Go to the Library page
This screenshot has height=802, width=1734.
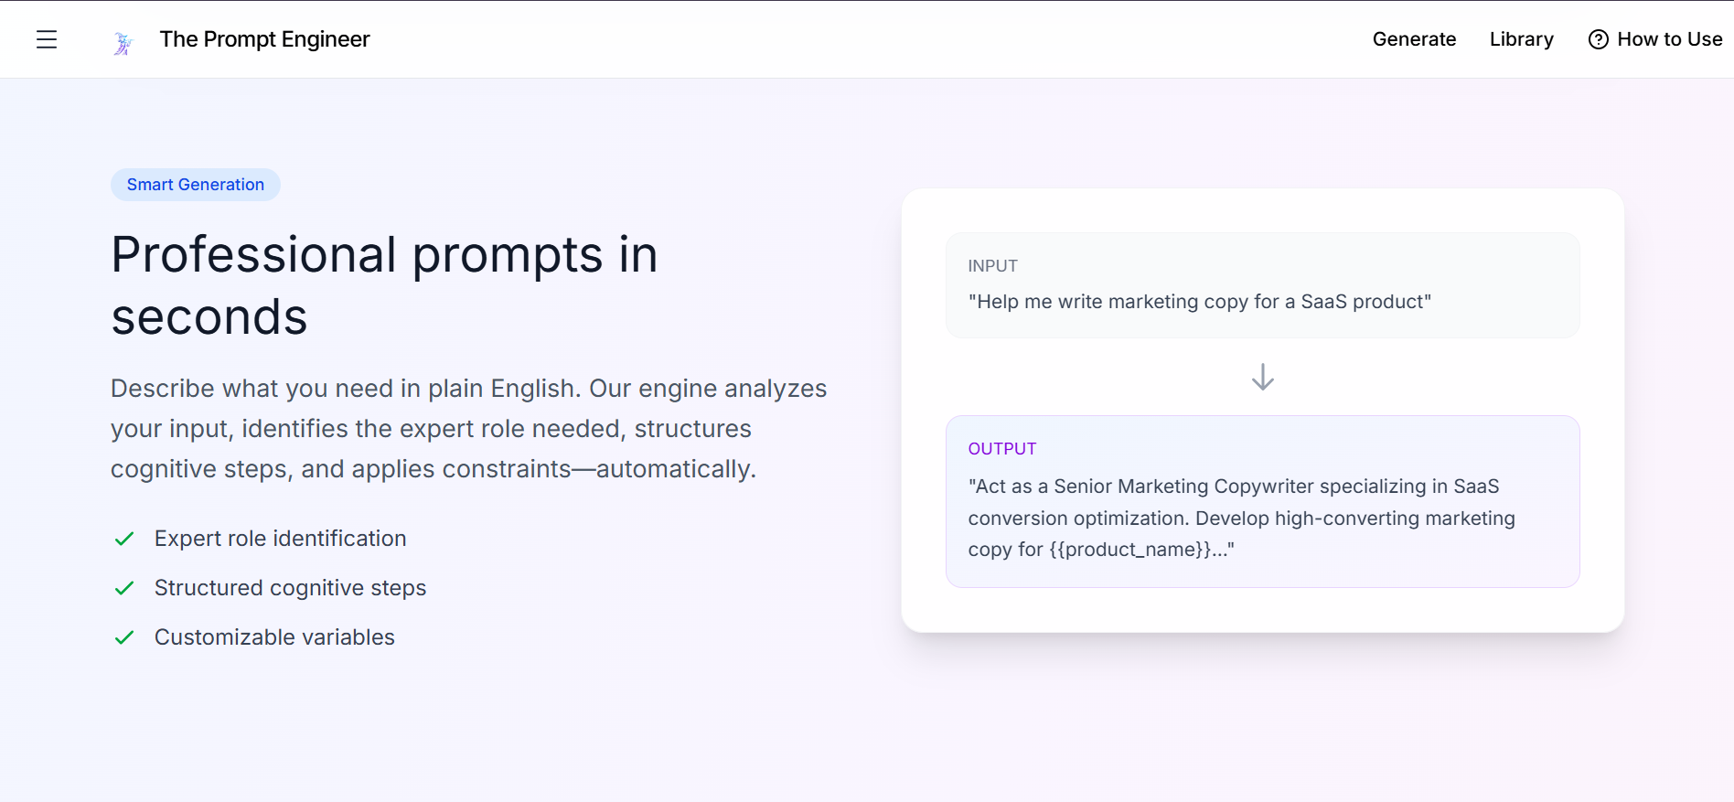point(1521,39)
